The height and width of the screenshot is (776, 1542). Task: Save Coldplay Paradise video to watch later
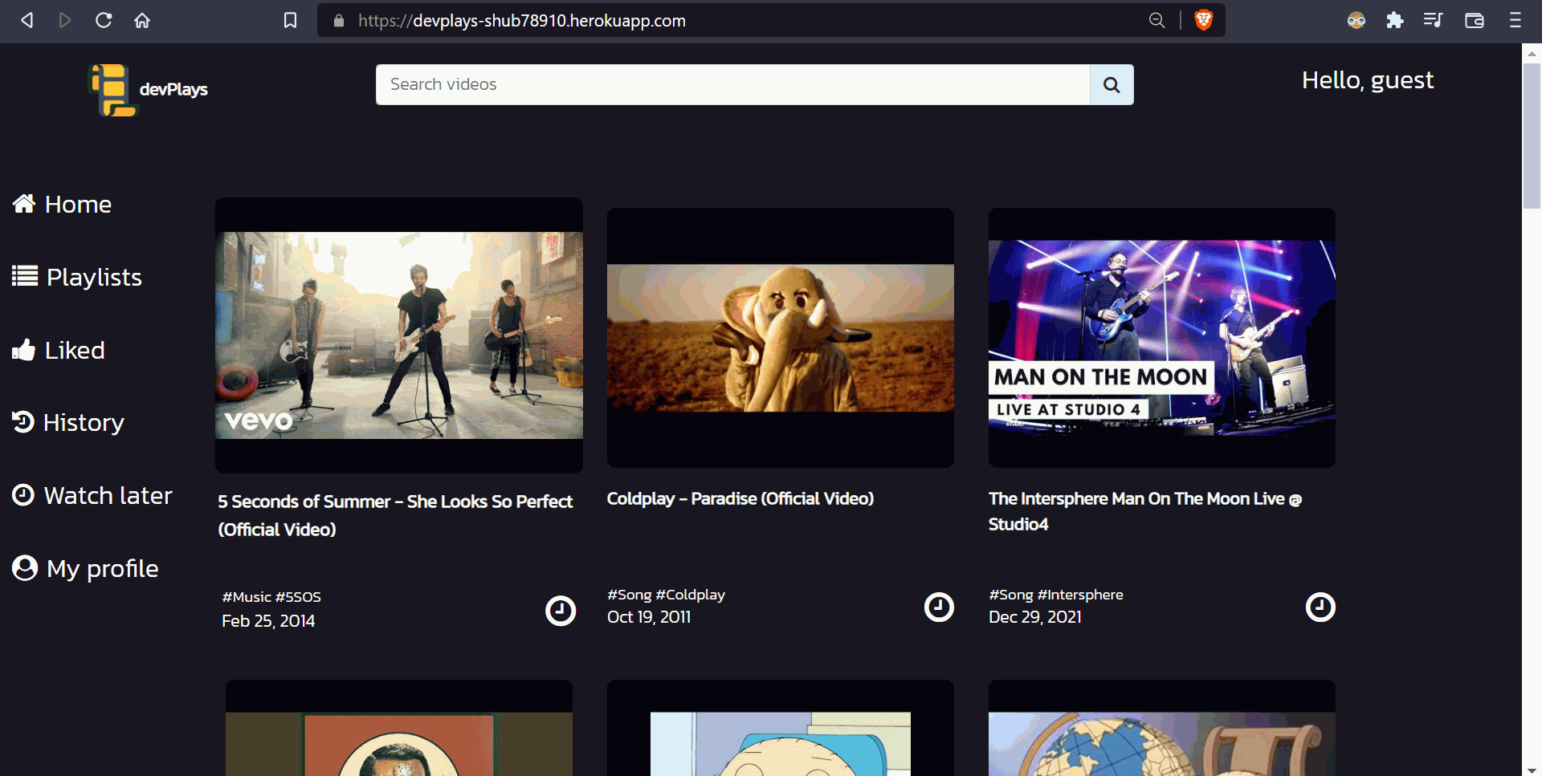pos(938,607)
